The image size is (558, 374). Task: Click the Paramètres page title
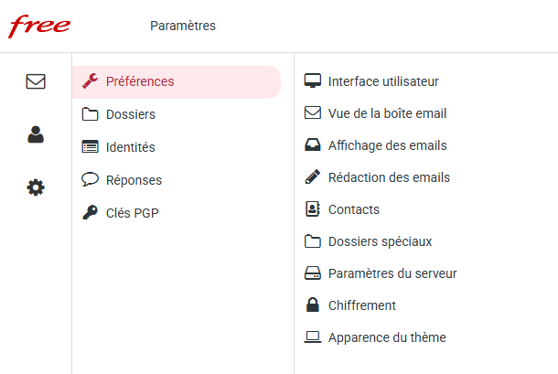(183, 26)
